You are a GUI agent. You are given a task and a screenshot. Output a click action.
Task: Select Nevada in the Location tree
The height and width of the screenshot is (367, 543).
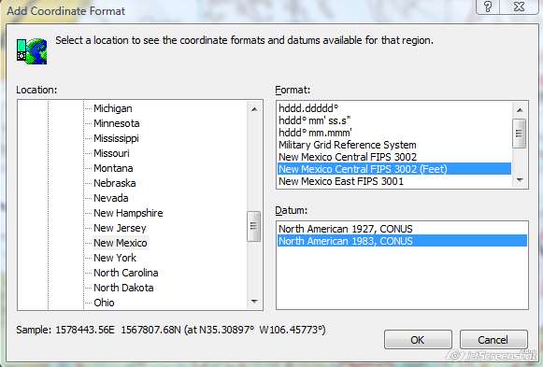111,198
